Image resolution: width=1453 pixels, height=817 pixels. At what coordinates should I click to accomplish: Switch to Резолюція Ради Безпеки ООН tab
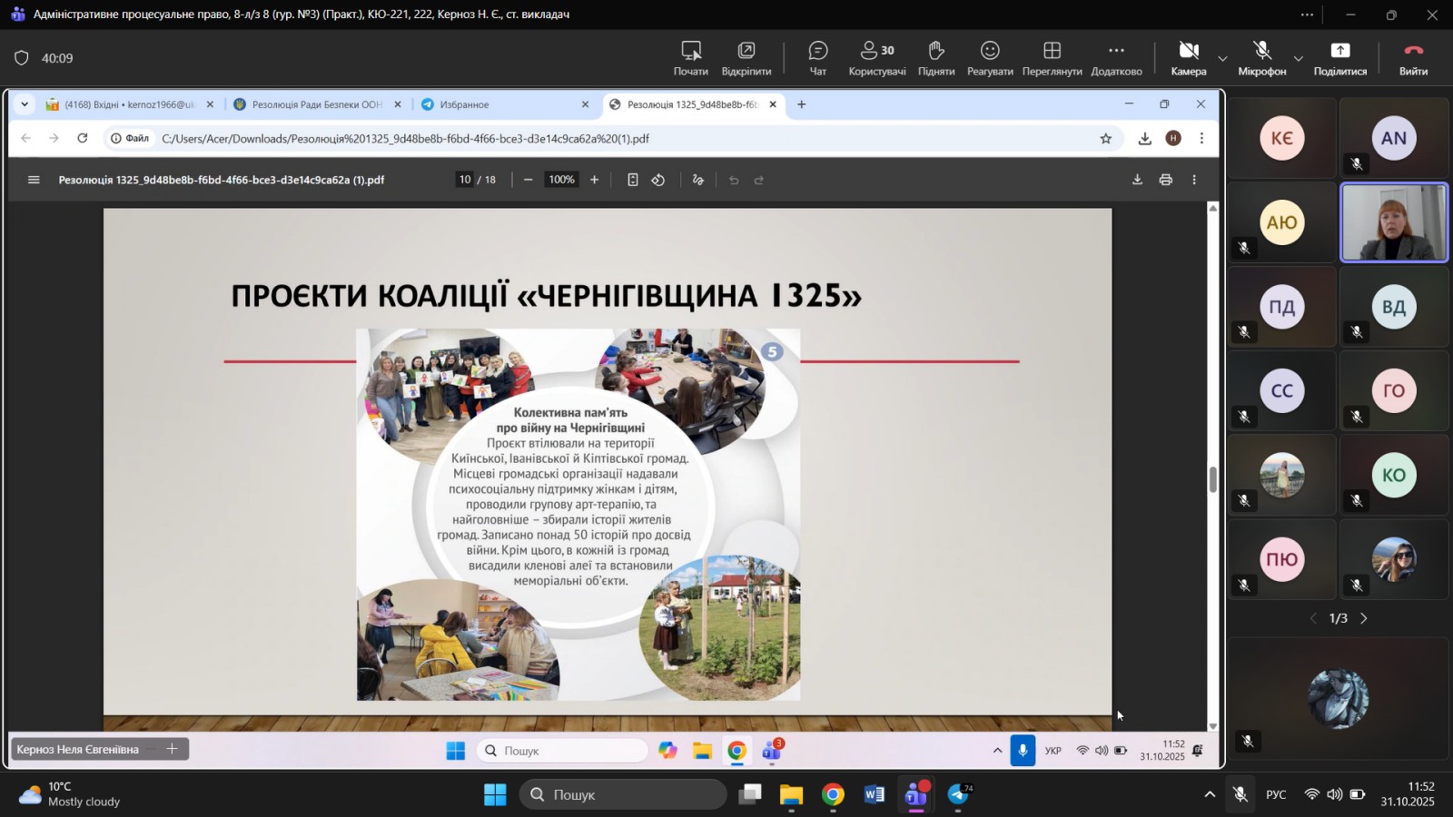point(316,104)
